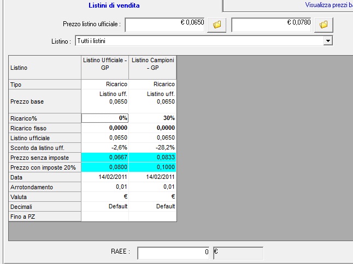Select the 0% Ricarico cell
This screenshot has width=353, height=264.
105,118
